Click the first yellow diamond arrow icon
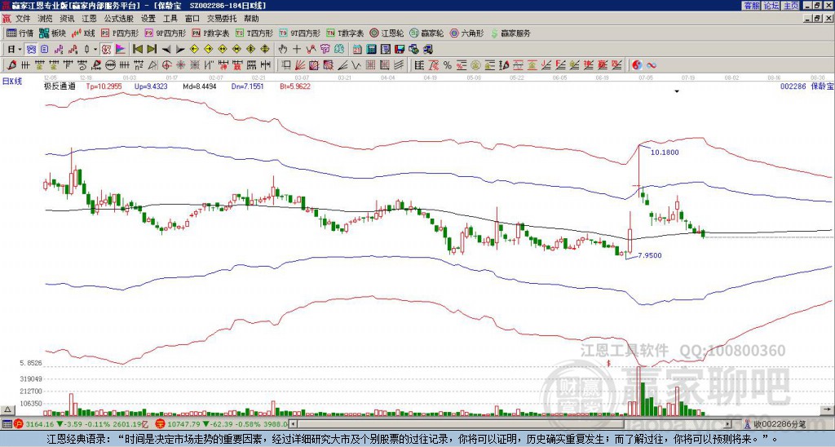Screen dimensions: 835x447 click(194, 50)
